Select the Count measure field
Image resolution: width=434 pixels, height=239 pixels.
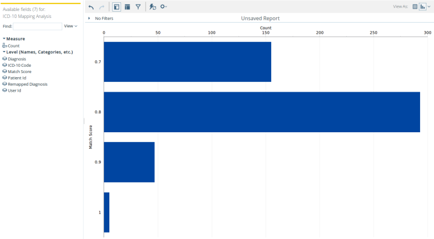(13, 45)
